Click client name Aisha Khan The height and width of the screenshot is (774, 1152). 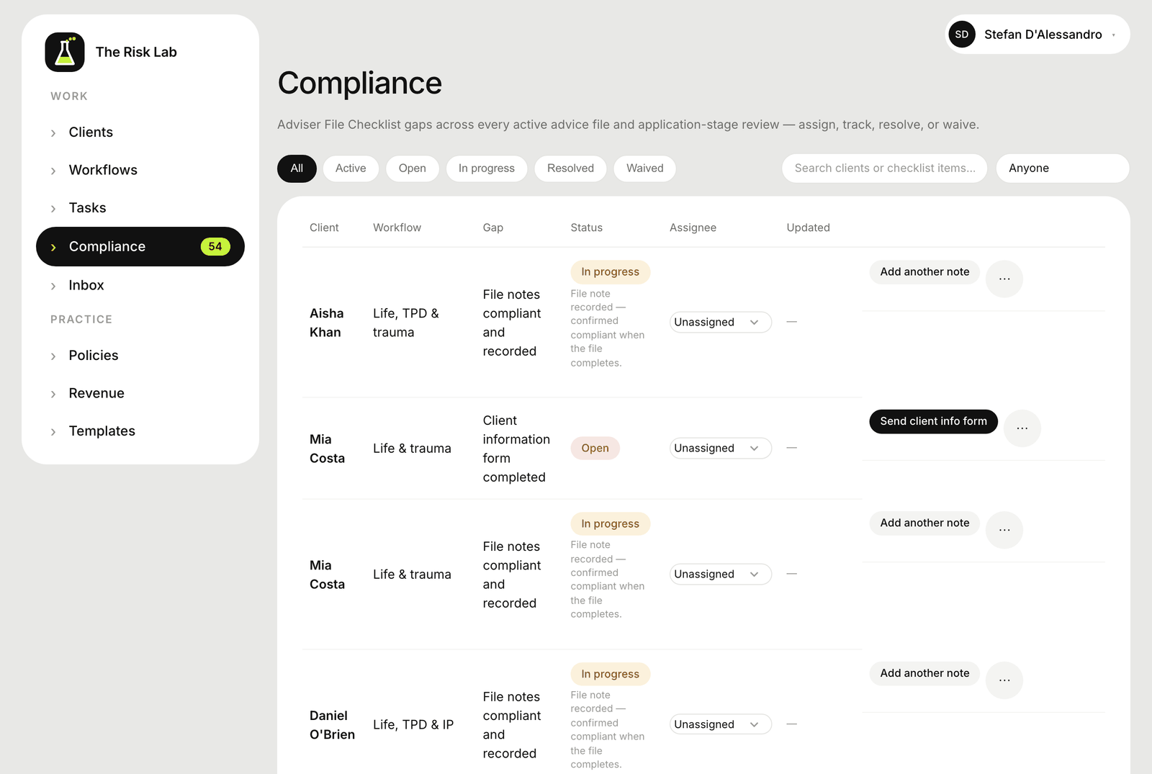(x=327, y=323)
